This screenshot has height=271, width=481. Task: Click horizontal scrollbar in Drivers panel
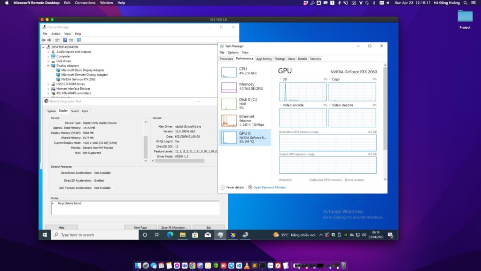coord(179,161)
